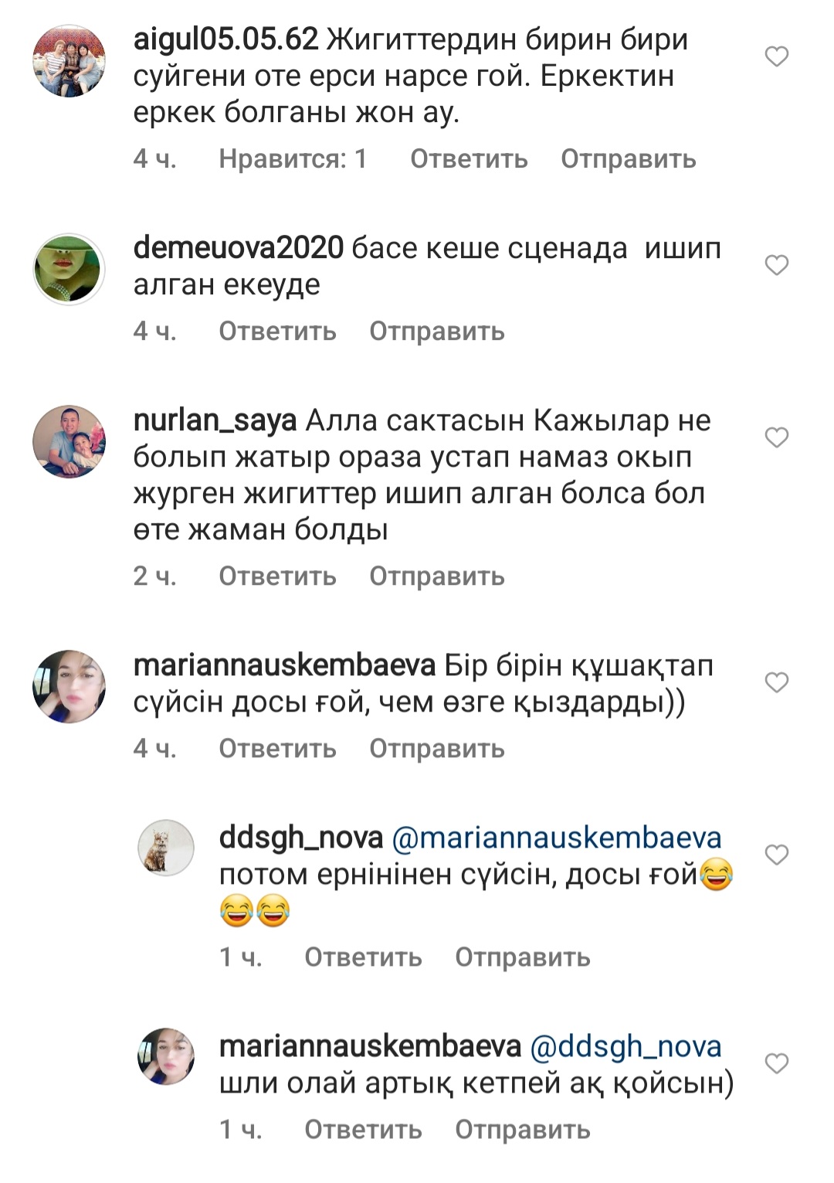Open the @mariannauskembaeva mention link
The height and width of the screenshot is (1183, 834).
tap(557, 838)
